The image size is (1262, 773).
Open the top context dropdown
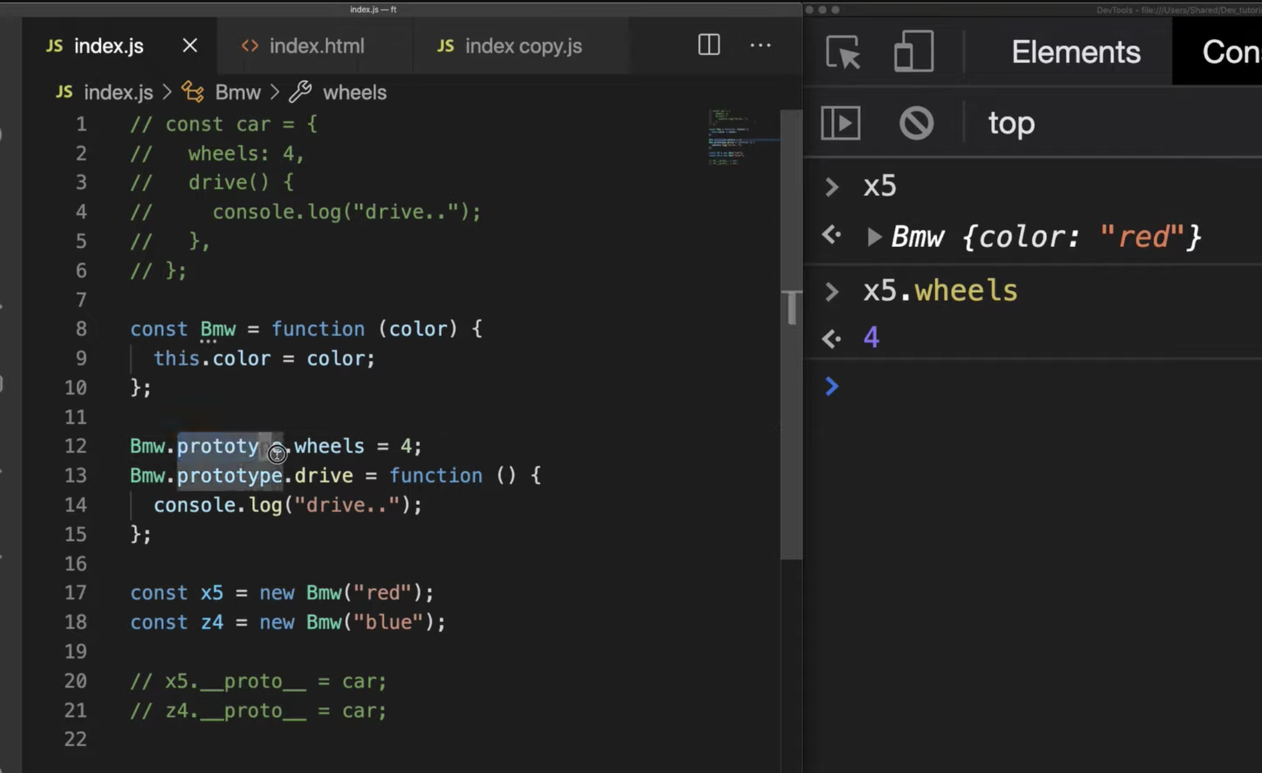click(1011, 123)
